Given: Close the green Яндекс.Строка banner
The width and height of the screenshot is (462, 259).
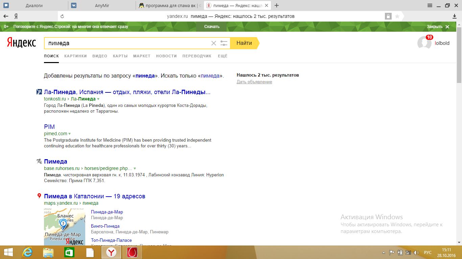Looking at the screenshot, I should [438, 27].
